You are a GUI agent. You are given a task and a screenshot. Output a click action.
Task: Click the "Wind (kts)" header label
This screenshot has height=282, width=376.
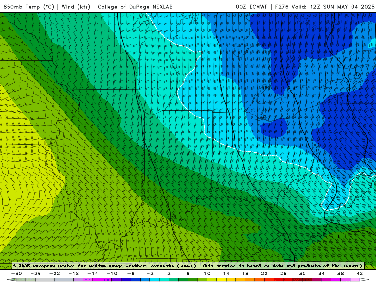(x=76, y=7)
